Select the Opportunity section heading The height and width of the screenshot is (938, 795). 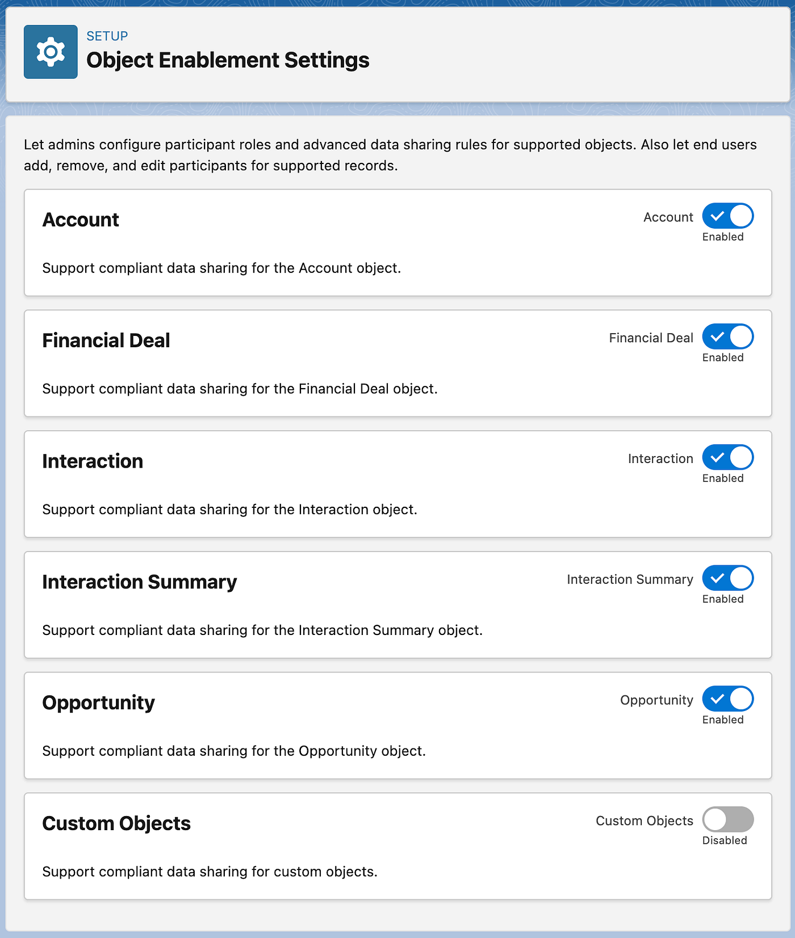[x=98, y=703]
